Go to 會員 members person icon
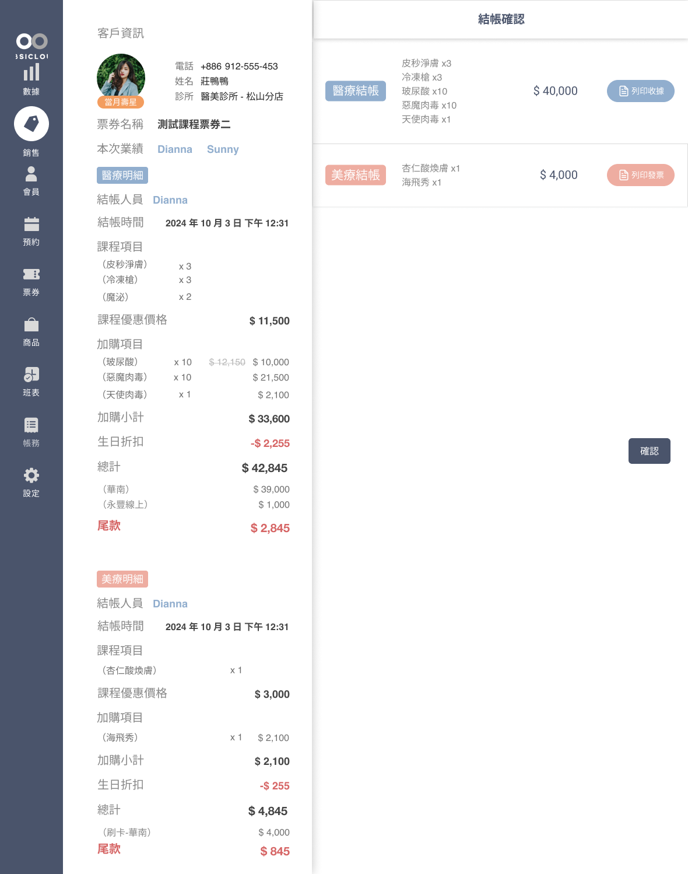The height and width of the screenshot is (874, 688). tap(31, 174)
